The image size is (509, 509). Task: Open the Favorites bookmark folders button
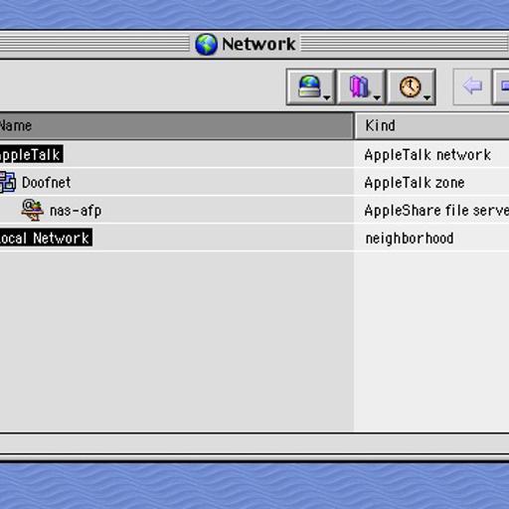pyautogui.click(x=361, y=86)
